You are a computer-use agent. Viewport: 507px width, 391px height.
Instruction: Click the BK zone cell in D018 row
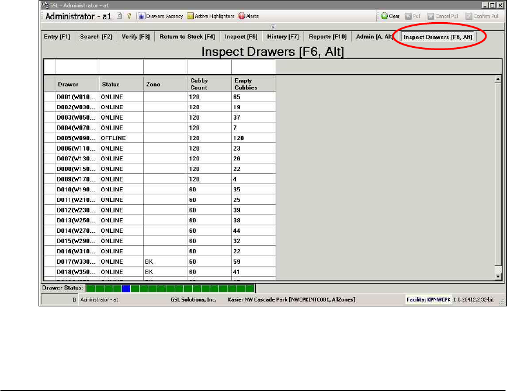click(165, 272)
